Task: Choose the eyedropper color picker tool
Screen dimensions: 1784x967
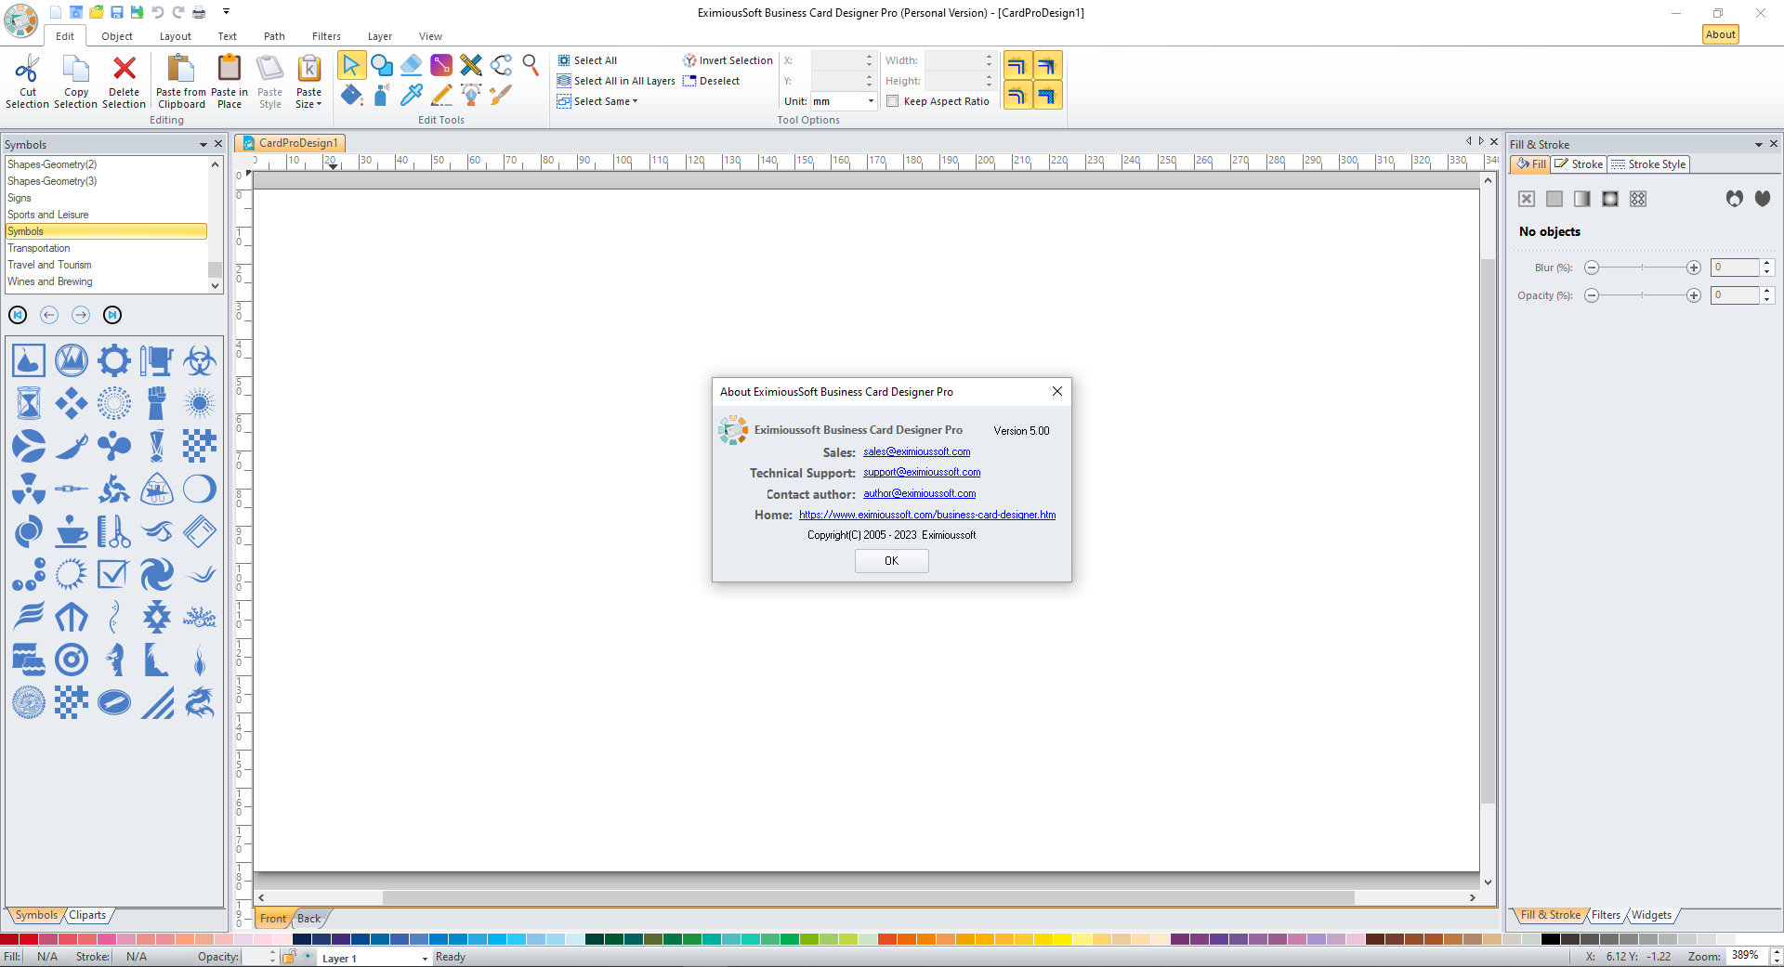Action: tap(412, 94)
